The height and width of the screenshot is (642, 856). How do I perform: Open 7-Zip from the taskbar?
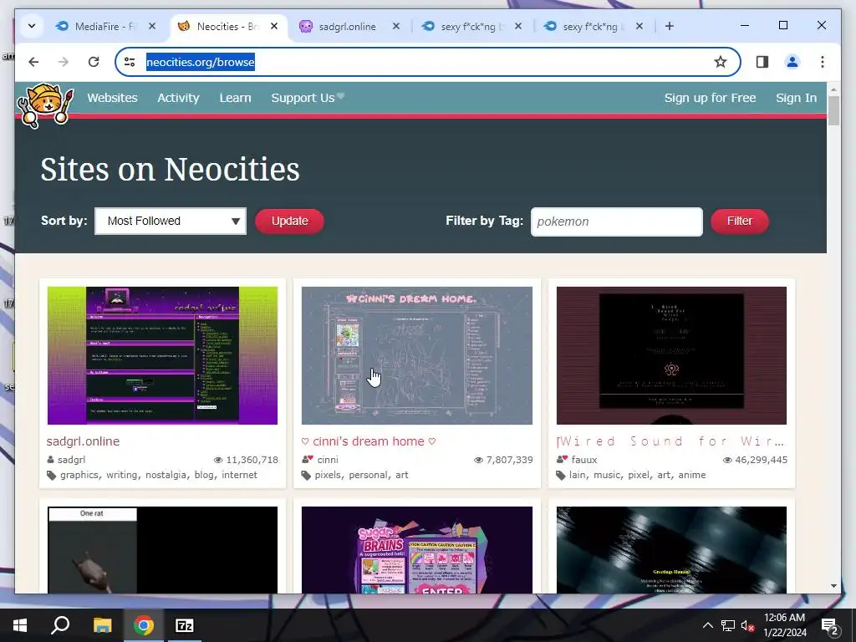185,625
